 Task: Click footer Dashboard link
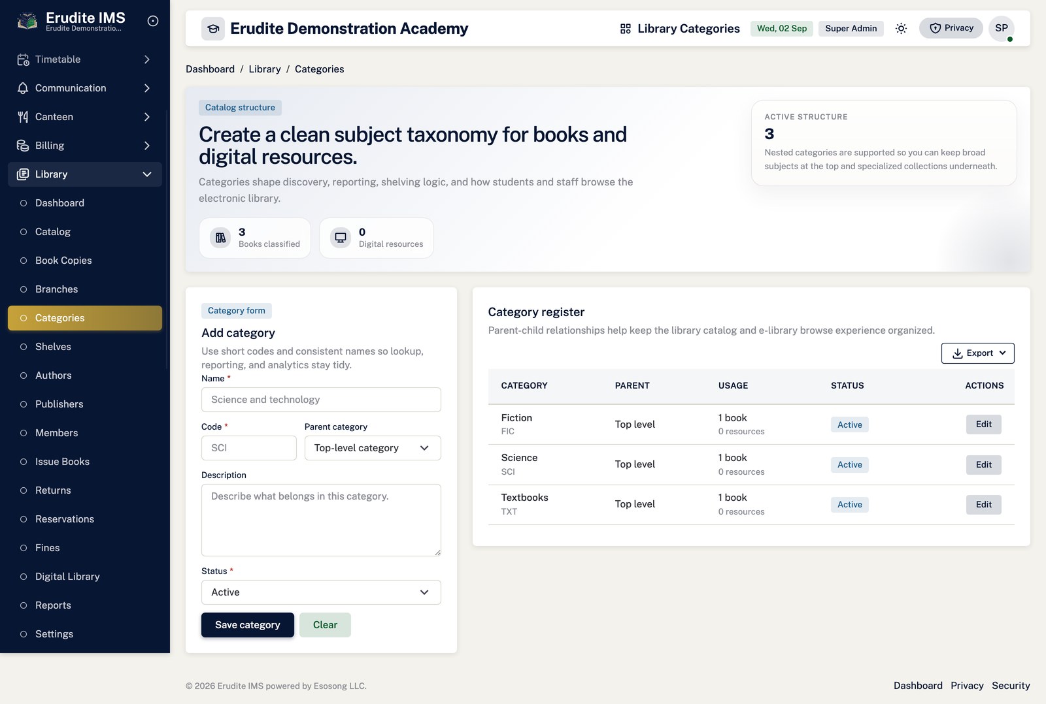(x=918, y=686)
